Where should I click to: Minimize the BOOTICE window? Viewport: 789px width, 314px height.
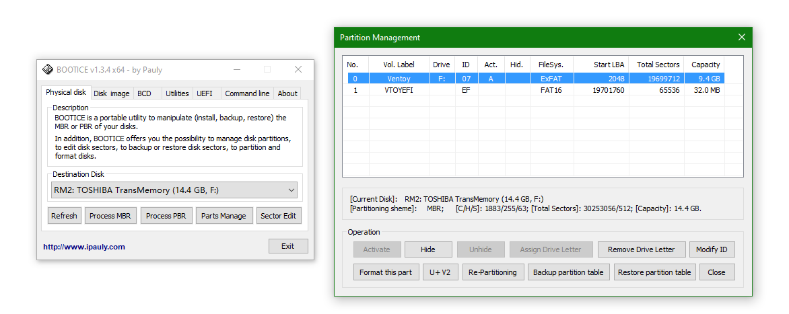(x=236, y=69)
